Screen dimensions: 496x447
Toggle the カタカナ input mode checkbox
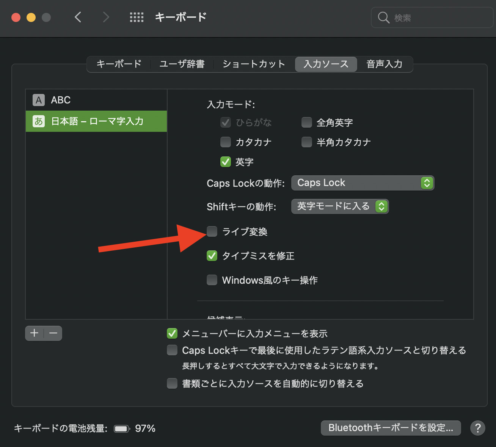click(x=226, y=142)
